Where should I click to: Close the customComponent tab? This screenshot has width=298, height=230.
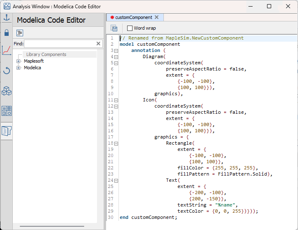pos(156,17)
